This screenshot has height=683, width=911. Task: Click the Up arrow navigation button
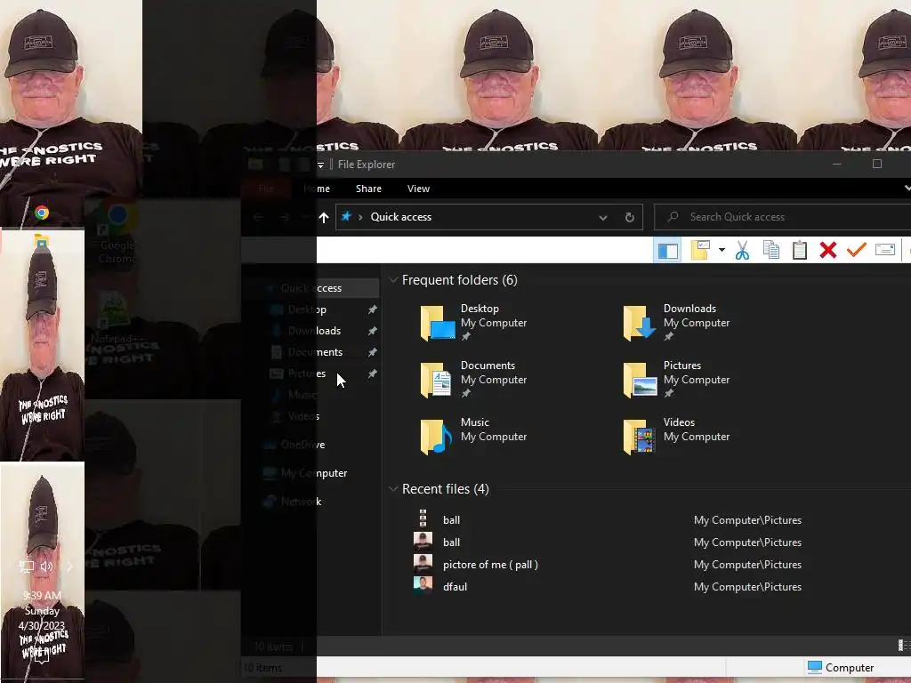(x=324, y=217)
